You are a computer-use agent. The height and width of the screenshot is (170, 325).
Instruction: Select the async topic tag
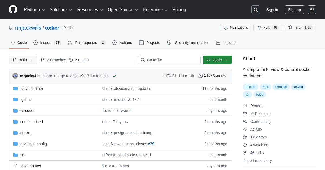click(298, 87)
